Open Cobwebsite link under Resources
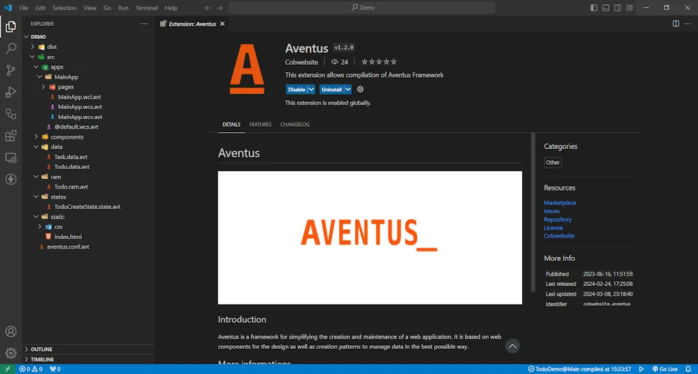 point(559,236)
